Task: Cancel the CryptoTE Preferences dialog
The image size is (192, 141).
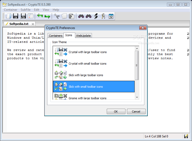Action: click(x=136, y=112)
